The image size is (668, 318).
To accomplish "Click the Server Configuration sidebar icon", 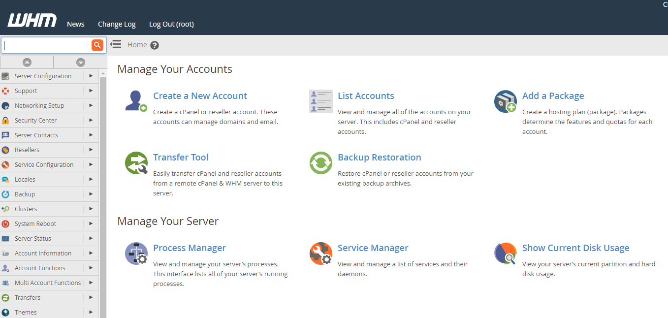I will click(5, 76).
